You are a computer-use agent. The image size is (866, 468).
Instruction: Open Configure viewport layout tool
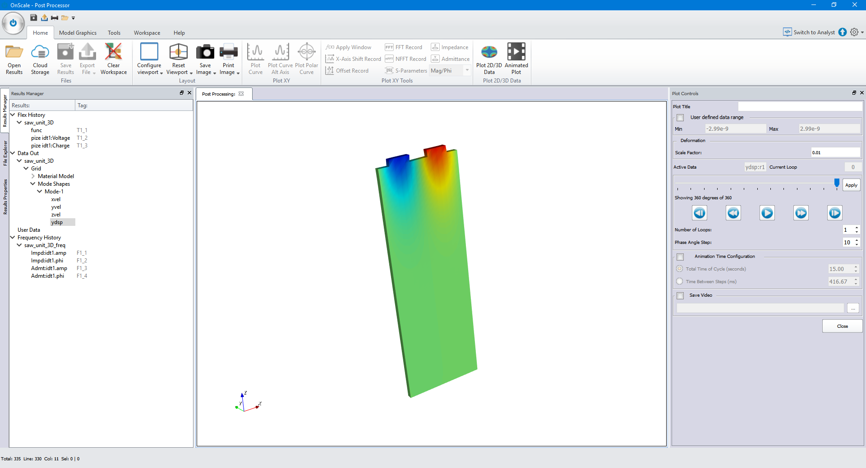click(149, 59)
